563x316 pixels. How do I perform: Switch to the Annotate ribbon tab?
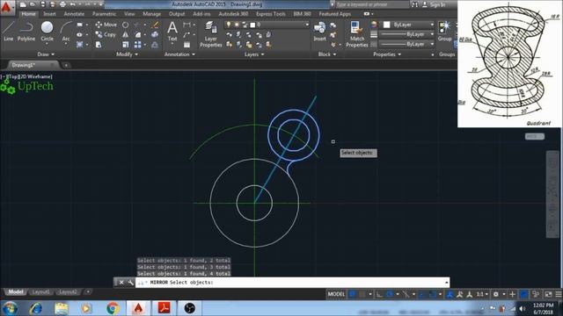[x=74, y=14]
